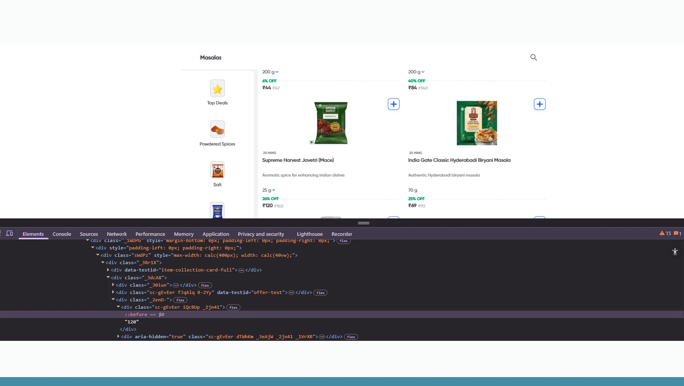This screenshot has width=684, height=386.
Task: Select the Powdered Spices category icon
Action: pyautogui.click(x=217, y=129)
